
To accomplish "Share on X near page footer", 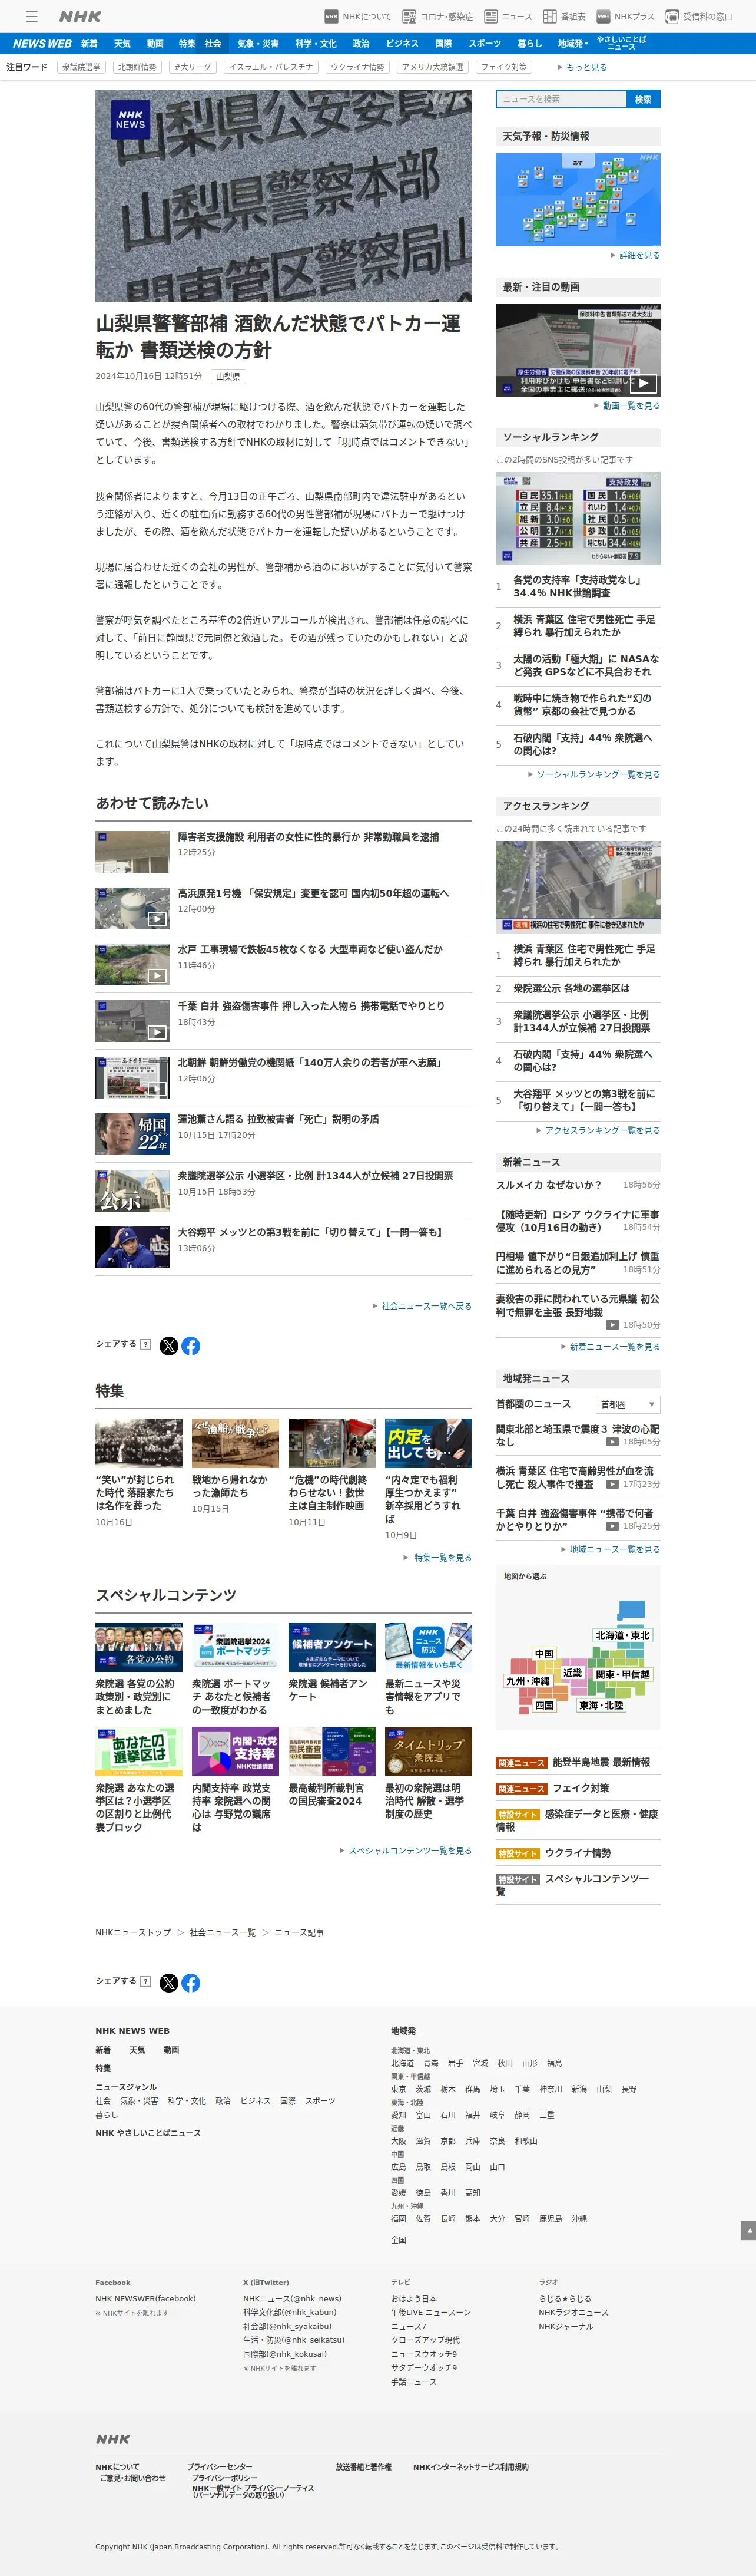I will [x=169, y=1982].
